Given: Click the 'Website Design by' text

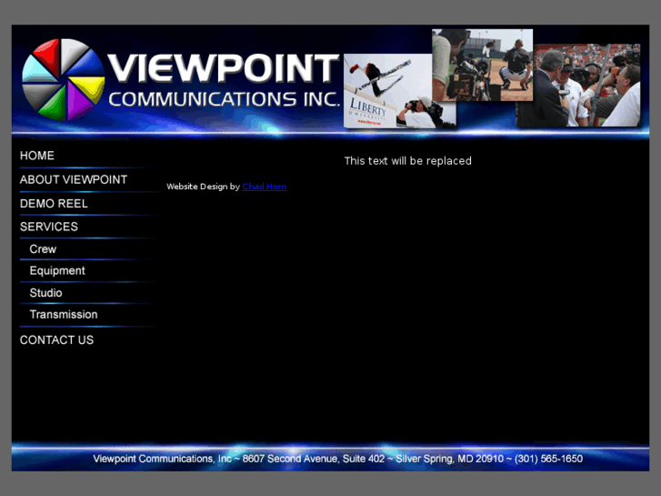Looking at the screenshot, I should (x=203, y=187).
